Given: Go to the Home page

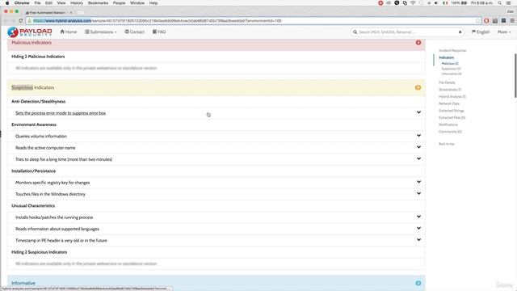Looking at the screenshot, I should [69, 32].
